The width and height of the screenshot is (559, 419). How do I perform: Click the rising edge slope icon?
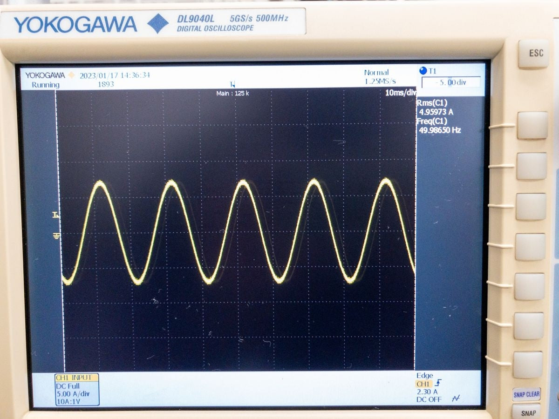438,384
